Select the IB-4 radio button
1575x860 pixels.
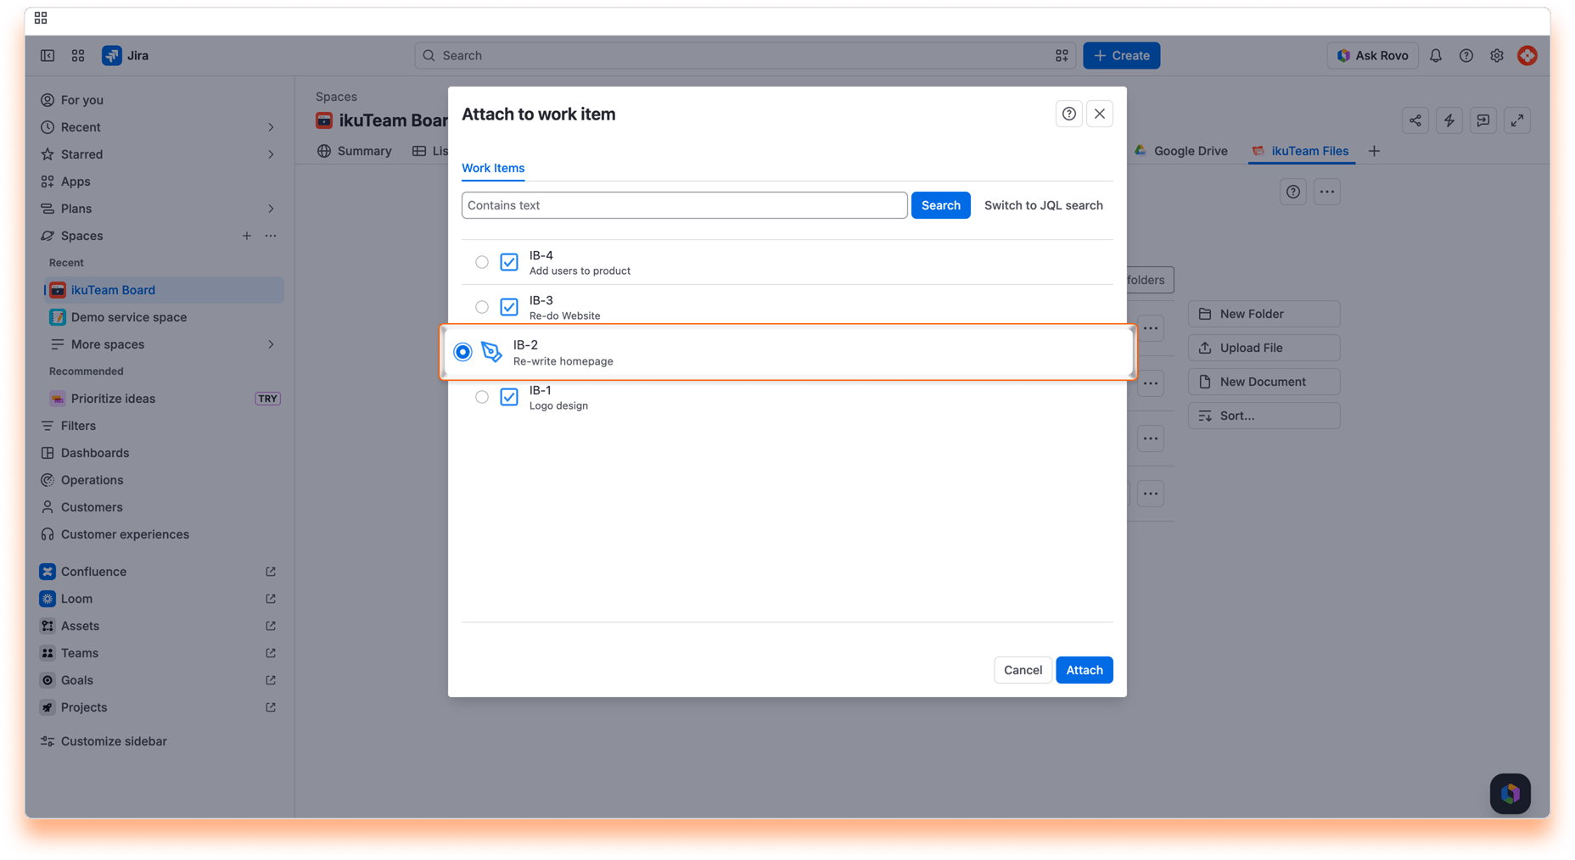[x=482, y=262]
